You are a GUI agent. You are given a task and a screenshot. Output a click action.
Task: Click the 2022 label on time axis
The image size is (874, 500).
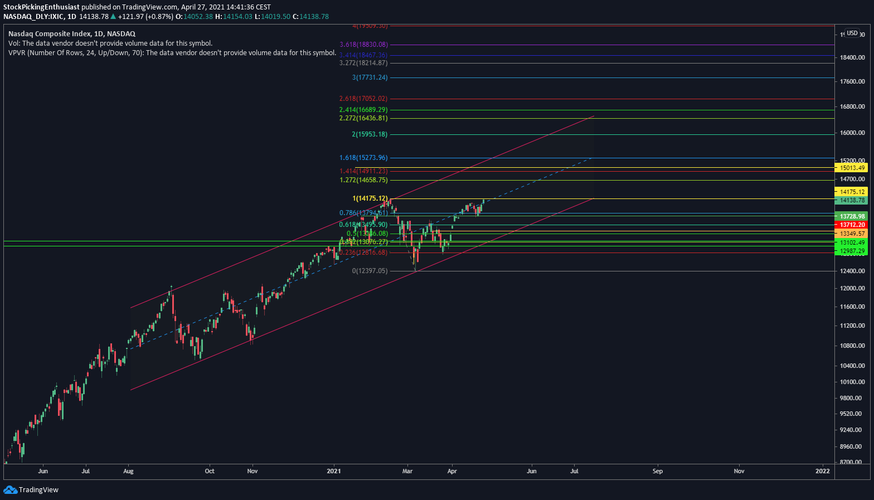823,471
